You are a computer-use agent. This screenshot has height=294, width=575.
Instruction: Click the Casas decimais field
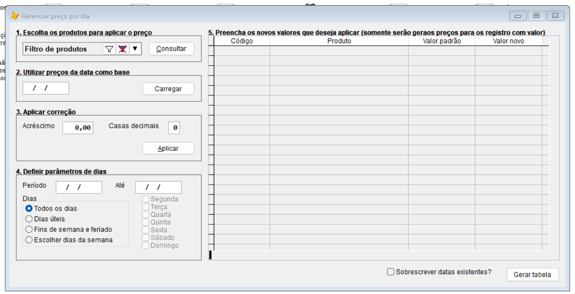[174, 128]
